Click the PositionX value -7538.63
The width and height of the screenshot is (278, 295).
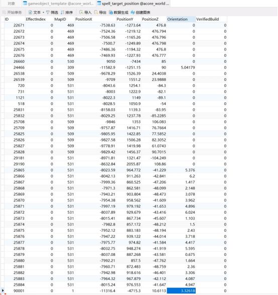coord(107,25)
